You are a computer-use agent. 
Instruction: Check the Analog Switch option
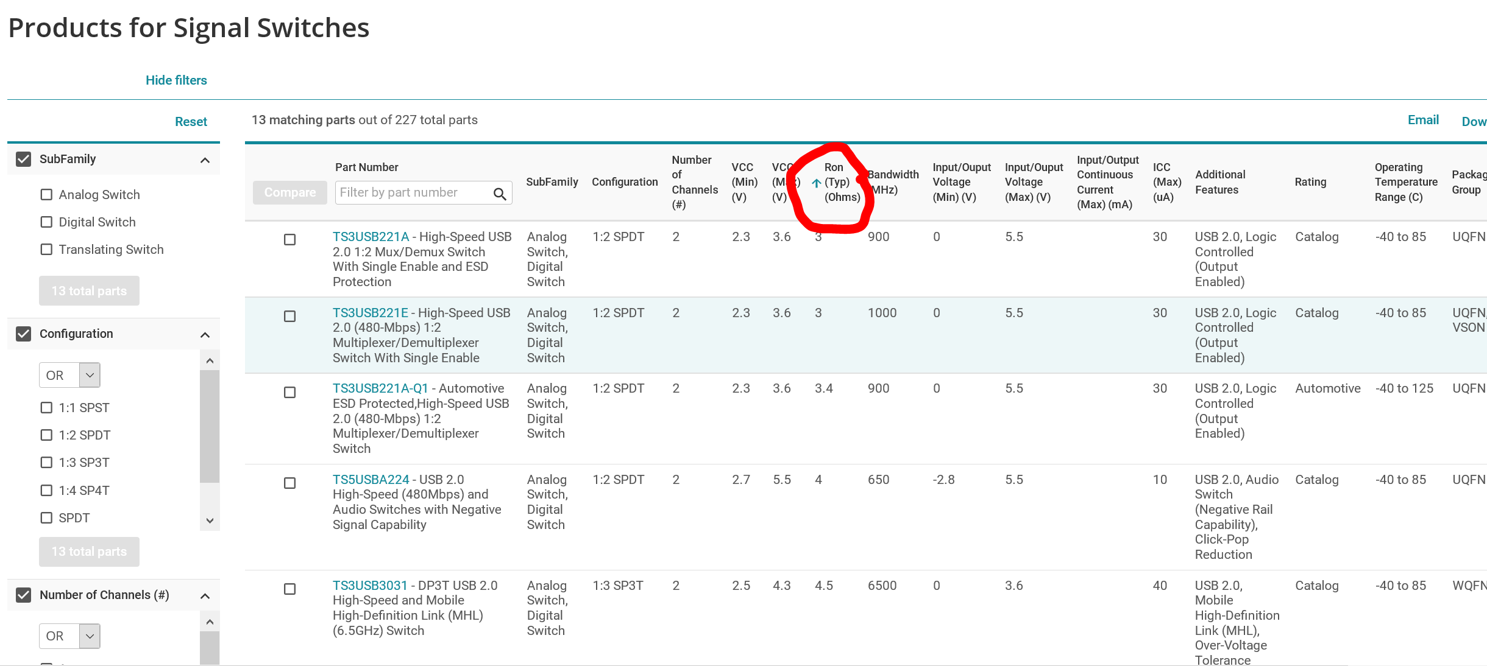pyautogui.click(x=46, y=194)
